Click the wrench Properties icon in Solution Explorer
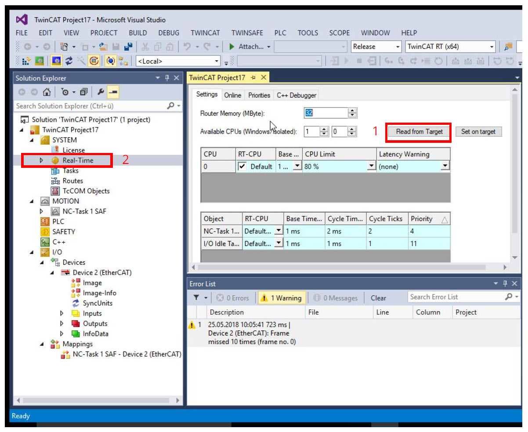Screen dimensions: 528x432 [x=100, y=92]
